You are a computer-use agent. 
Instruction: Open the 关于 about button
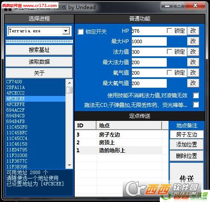39,73
